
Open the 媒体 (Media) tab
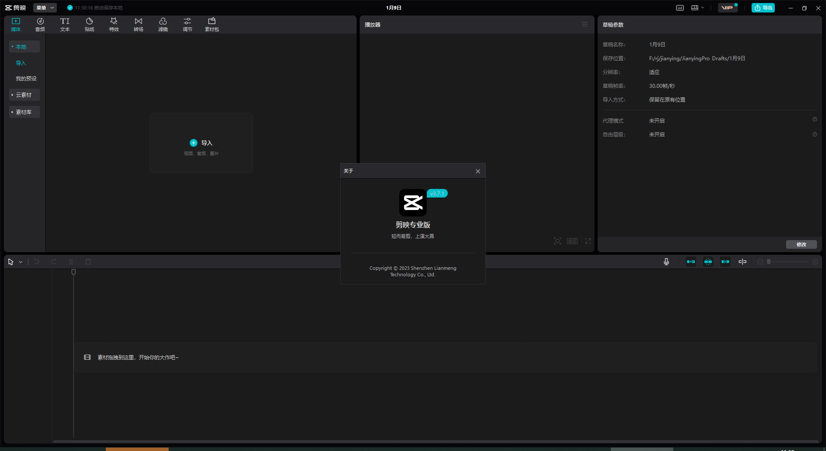(x=16, y=25)
